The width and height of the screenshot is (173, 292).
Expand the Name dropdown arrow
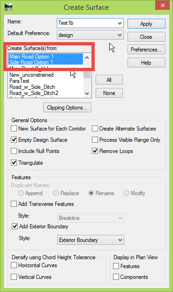click(x=120, y=23)
